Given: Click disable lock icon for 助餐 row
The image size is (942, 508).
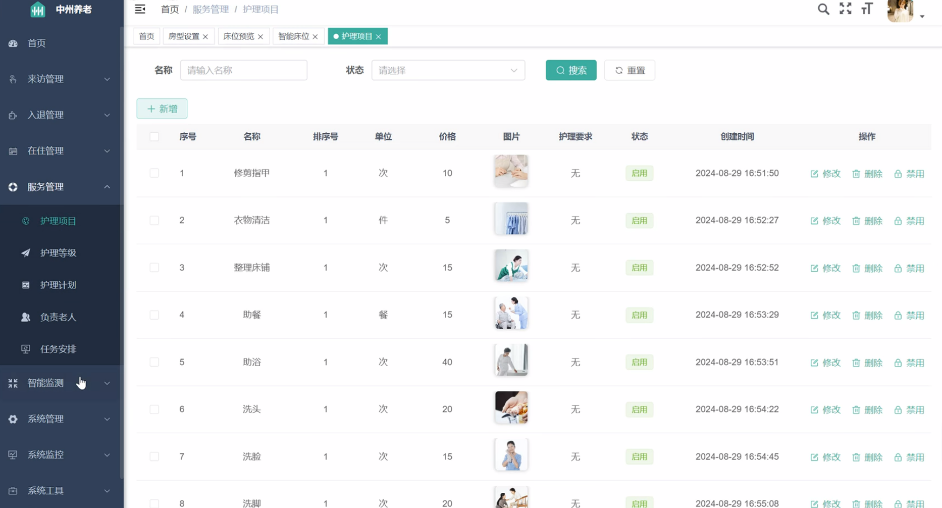Looking at the screenshot, I should tap(898, 315).
